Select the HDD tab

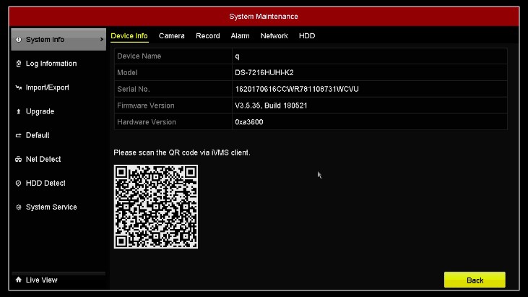(307, 35)
